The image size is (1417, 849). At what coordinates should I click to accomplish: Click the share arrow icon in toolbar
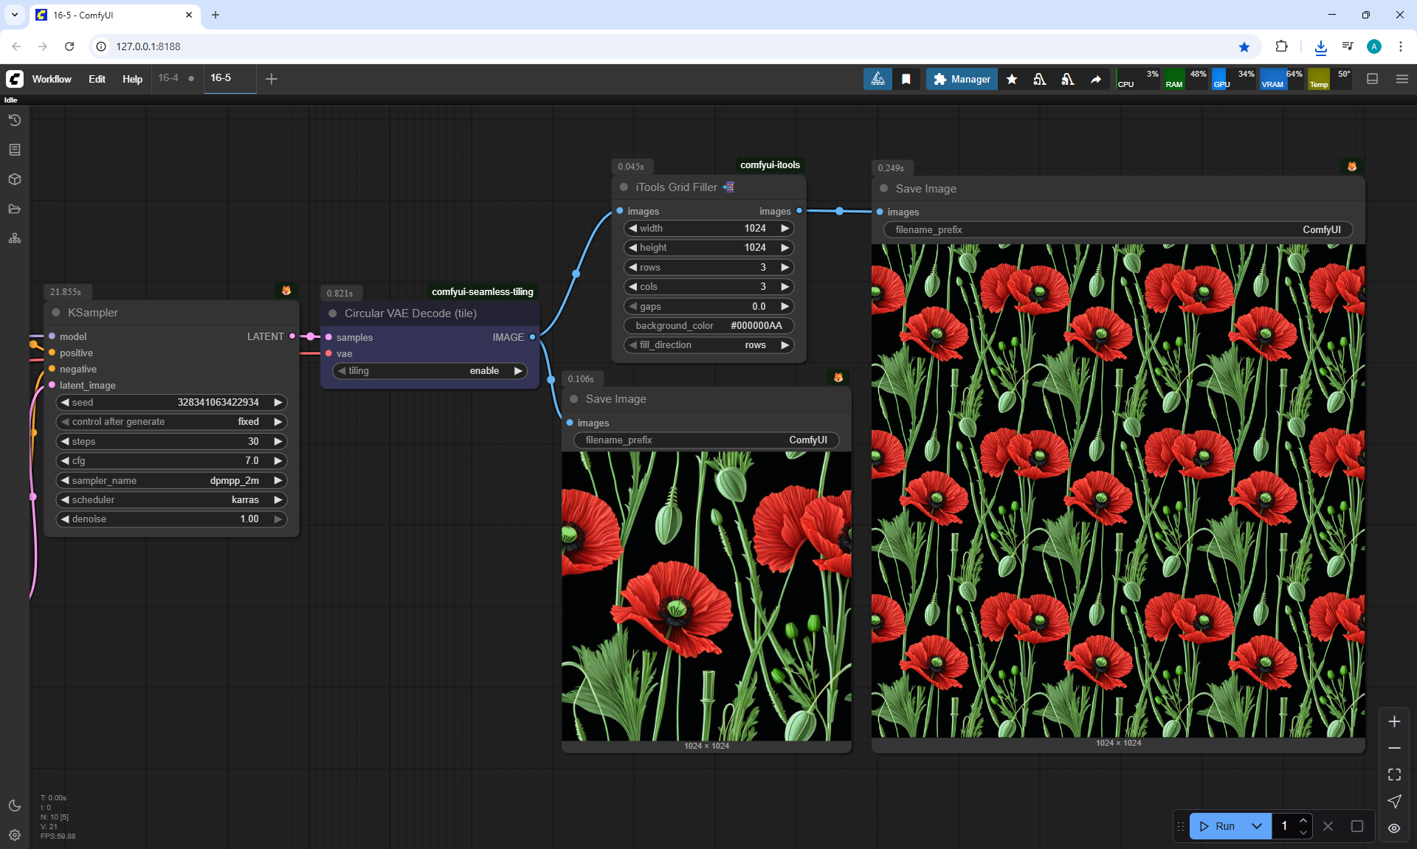click(1096, 79)
